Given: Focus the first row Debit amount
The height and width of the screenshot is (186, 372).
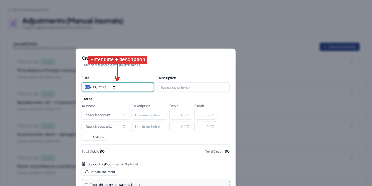Looking at the screenshot, I should point(181,115).
